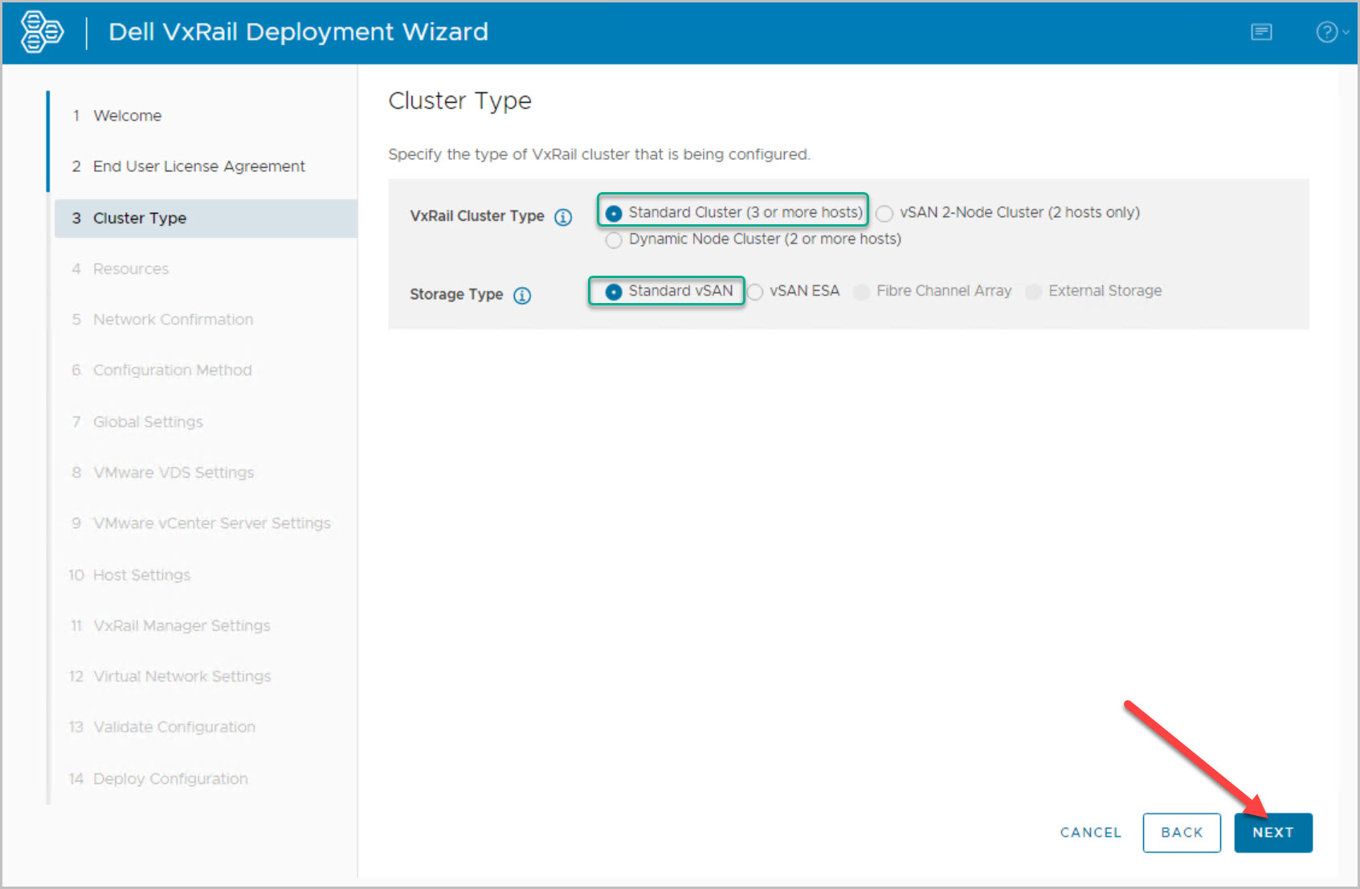Viewport: 1360px width, 889px height.
Task: Open End User License Agreement step
Action: 198,166
